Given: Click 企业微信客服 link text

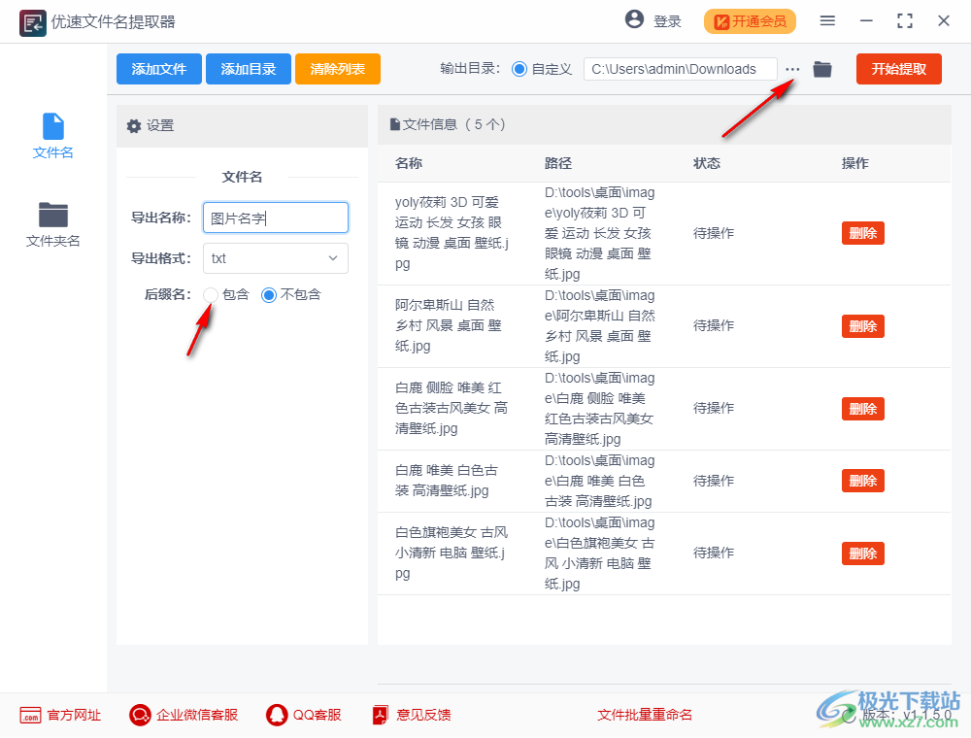Looking at the screenshot, I should tap(197, 716).
